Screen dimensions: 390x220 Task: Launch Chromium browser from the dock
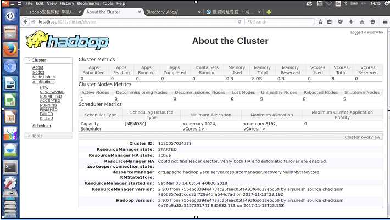(10, 66)
